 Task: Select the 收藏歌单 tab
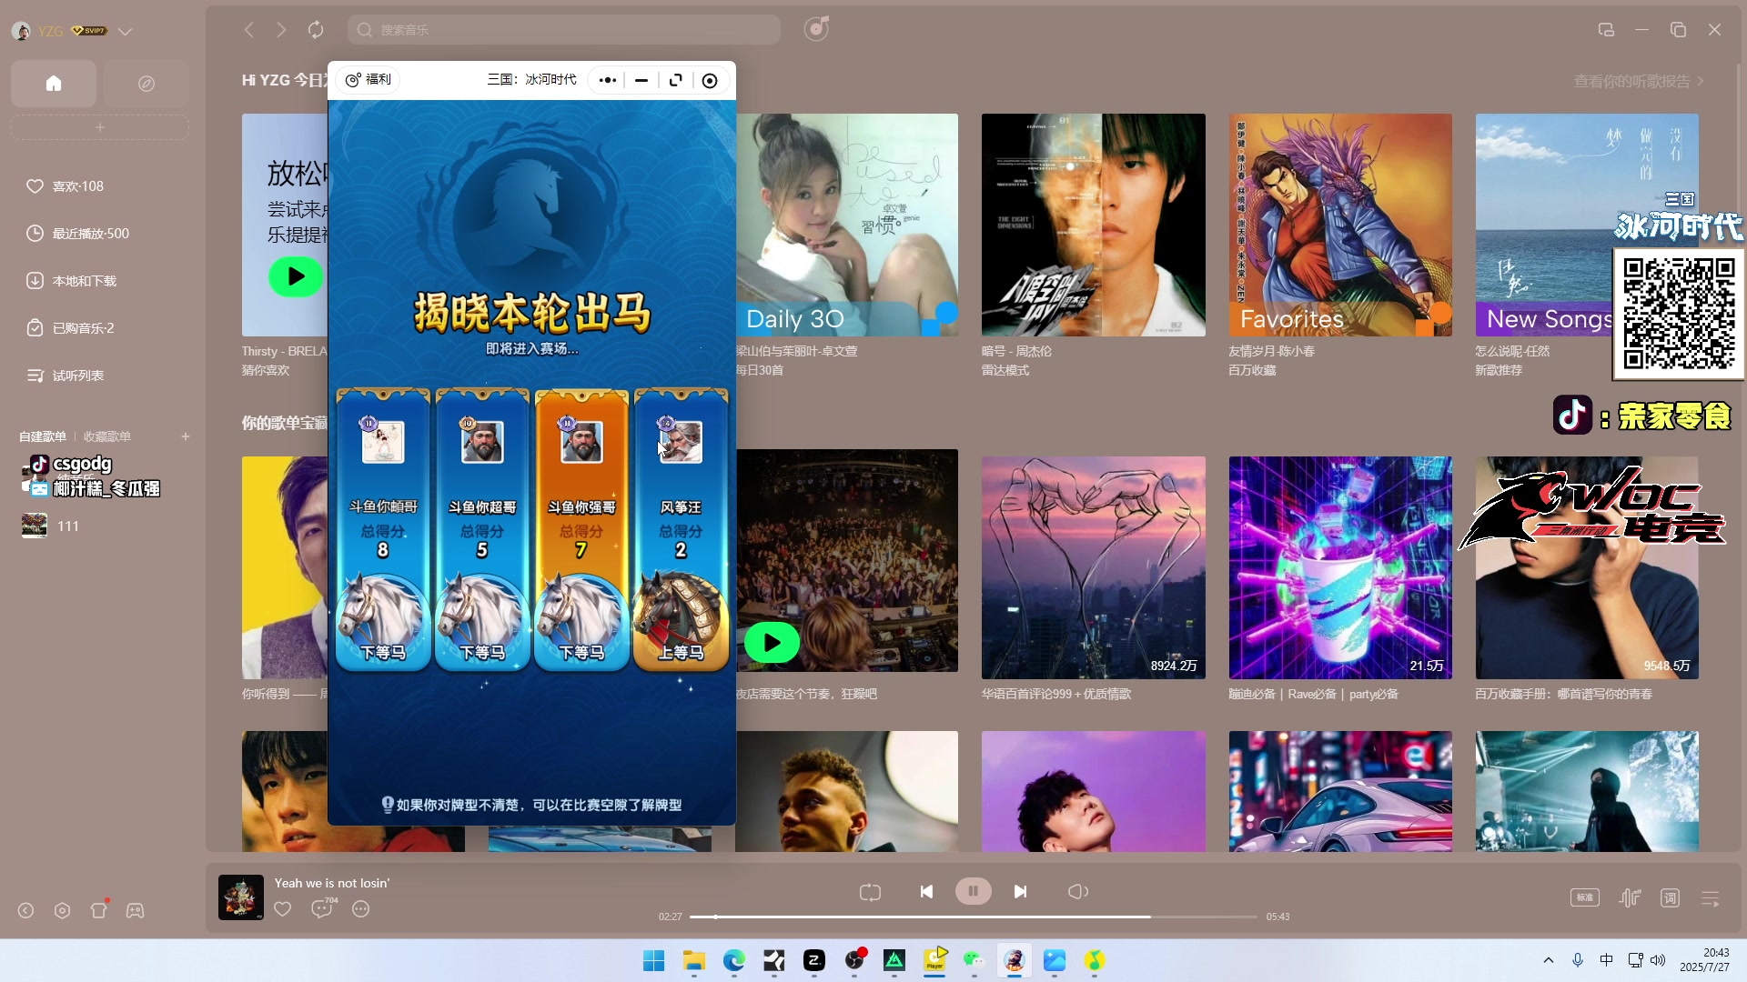click(107, 436)
